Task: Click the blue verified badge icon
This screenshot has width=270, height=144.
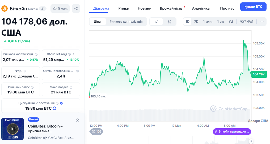Action: pos(61,103)
